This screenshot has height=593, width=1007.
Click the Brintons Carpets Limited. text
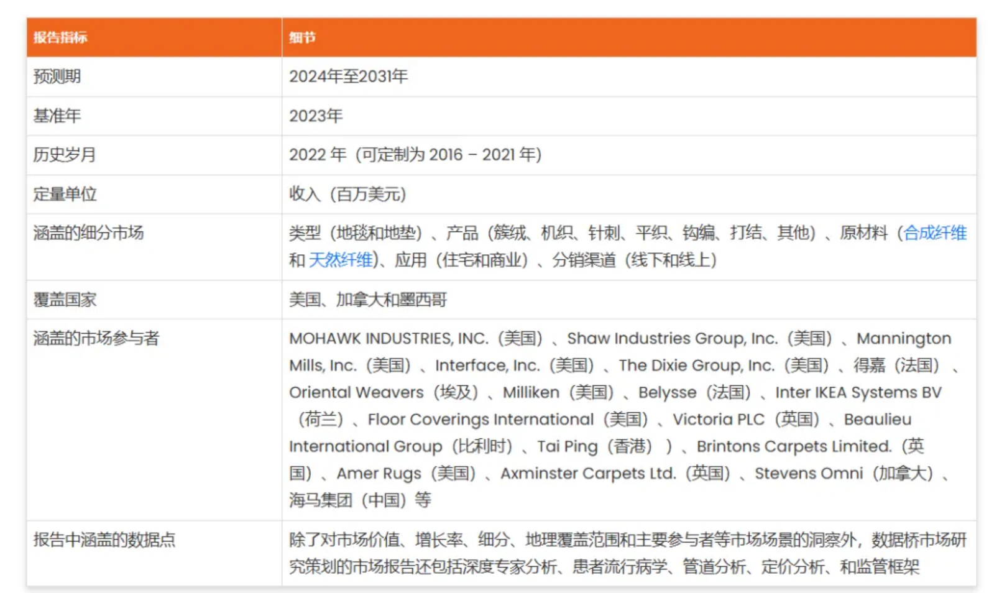794,446
